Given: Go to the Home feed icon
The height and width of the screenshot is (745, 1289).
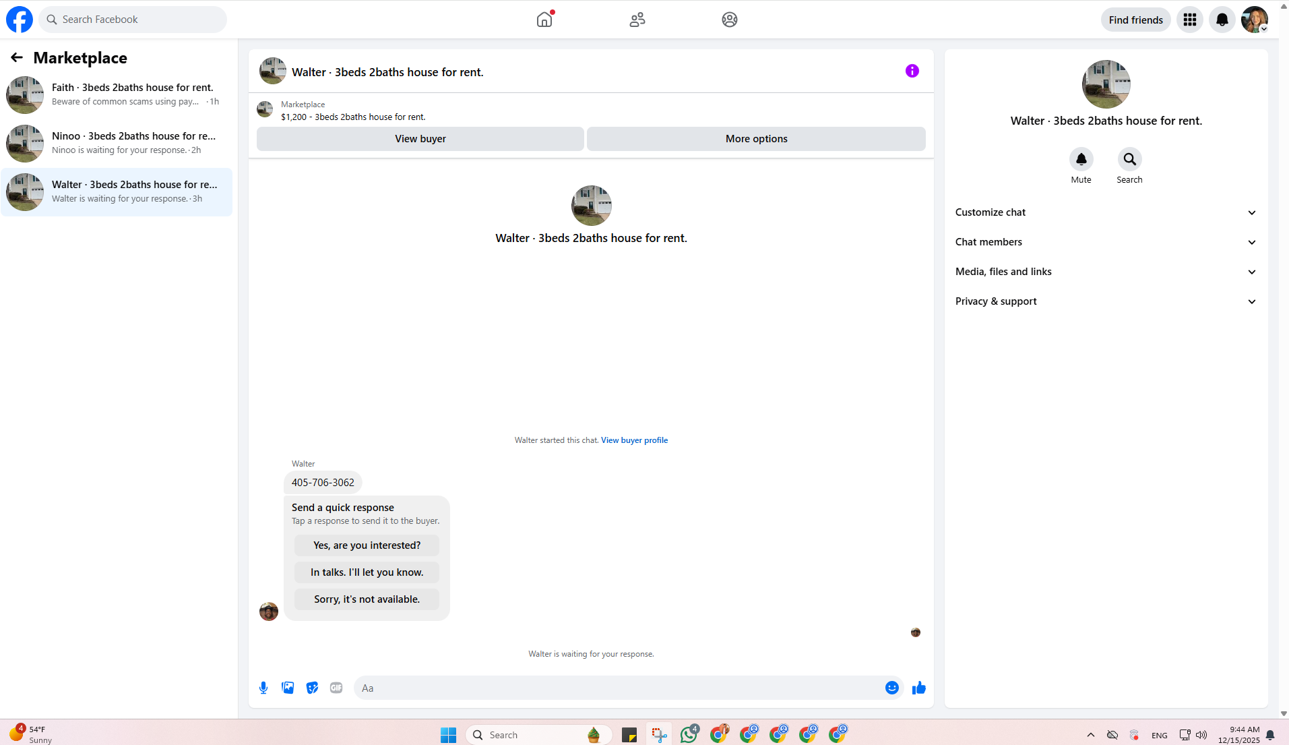Looking at the screenshot, I should (544, 20).
